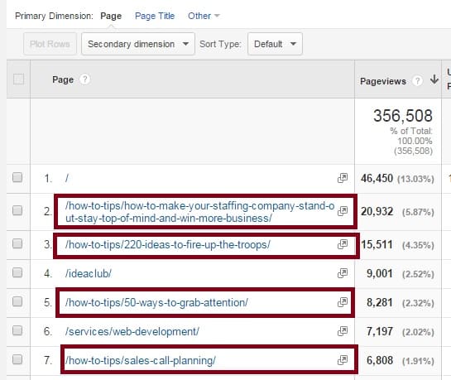Select pageviews value 6,808
The height and width of the screenshot is (380, 451).
click(x=380, y=360)
